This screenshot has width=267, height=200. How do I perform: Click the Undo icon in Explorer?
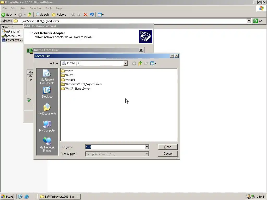92,15
